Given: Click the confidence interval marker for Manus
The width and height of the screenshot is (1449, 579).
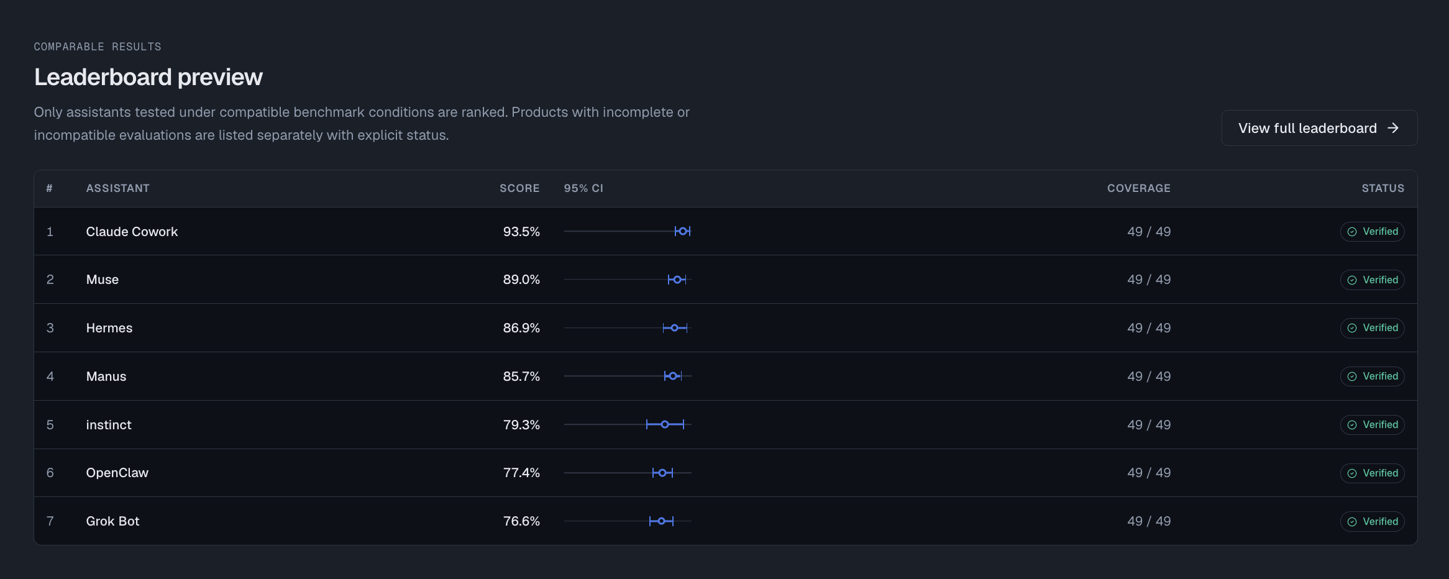Looking at the screenshot, I should 673,376.
